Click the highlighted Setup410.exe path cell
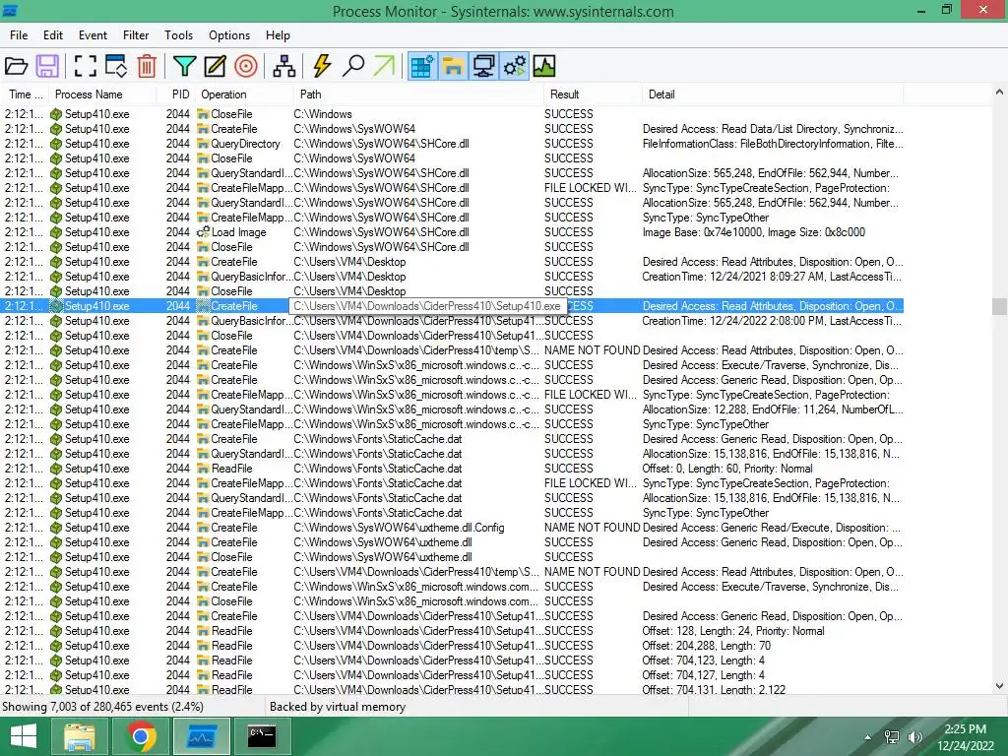Screen dimensions: 1008x756 pyautogui.click(x=427, y=306)
